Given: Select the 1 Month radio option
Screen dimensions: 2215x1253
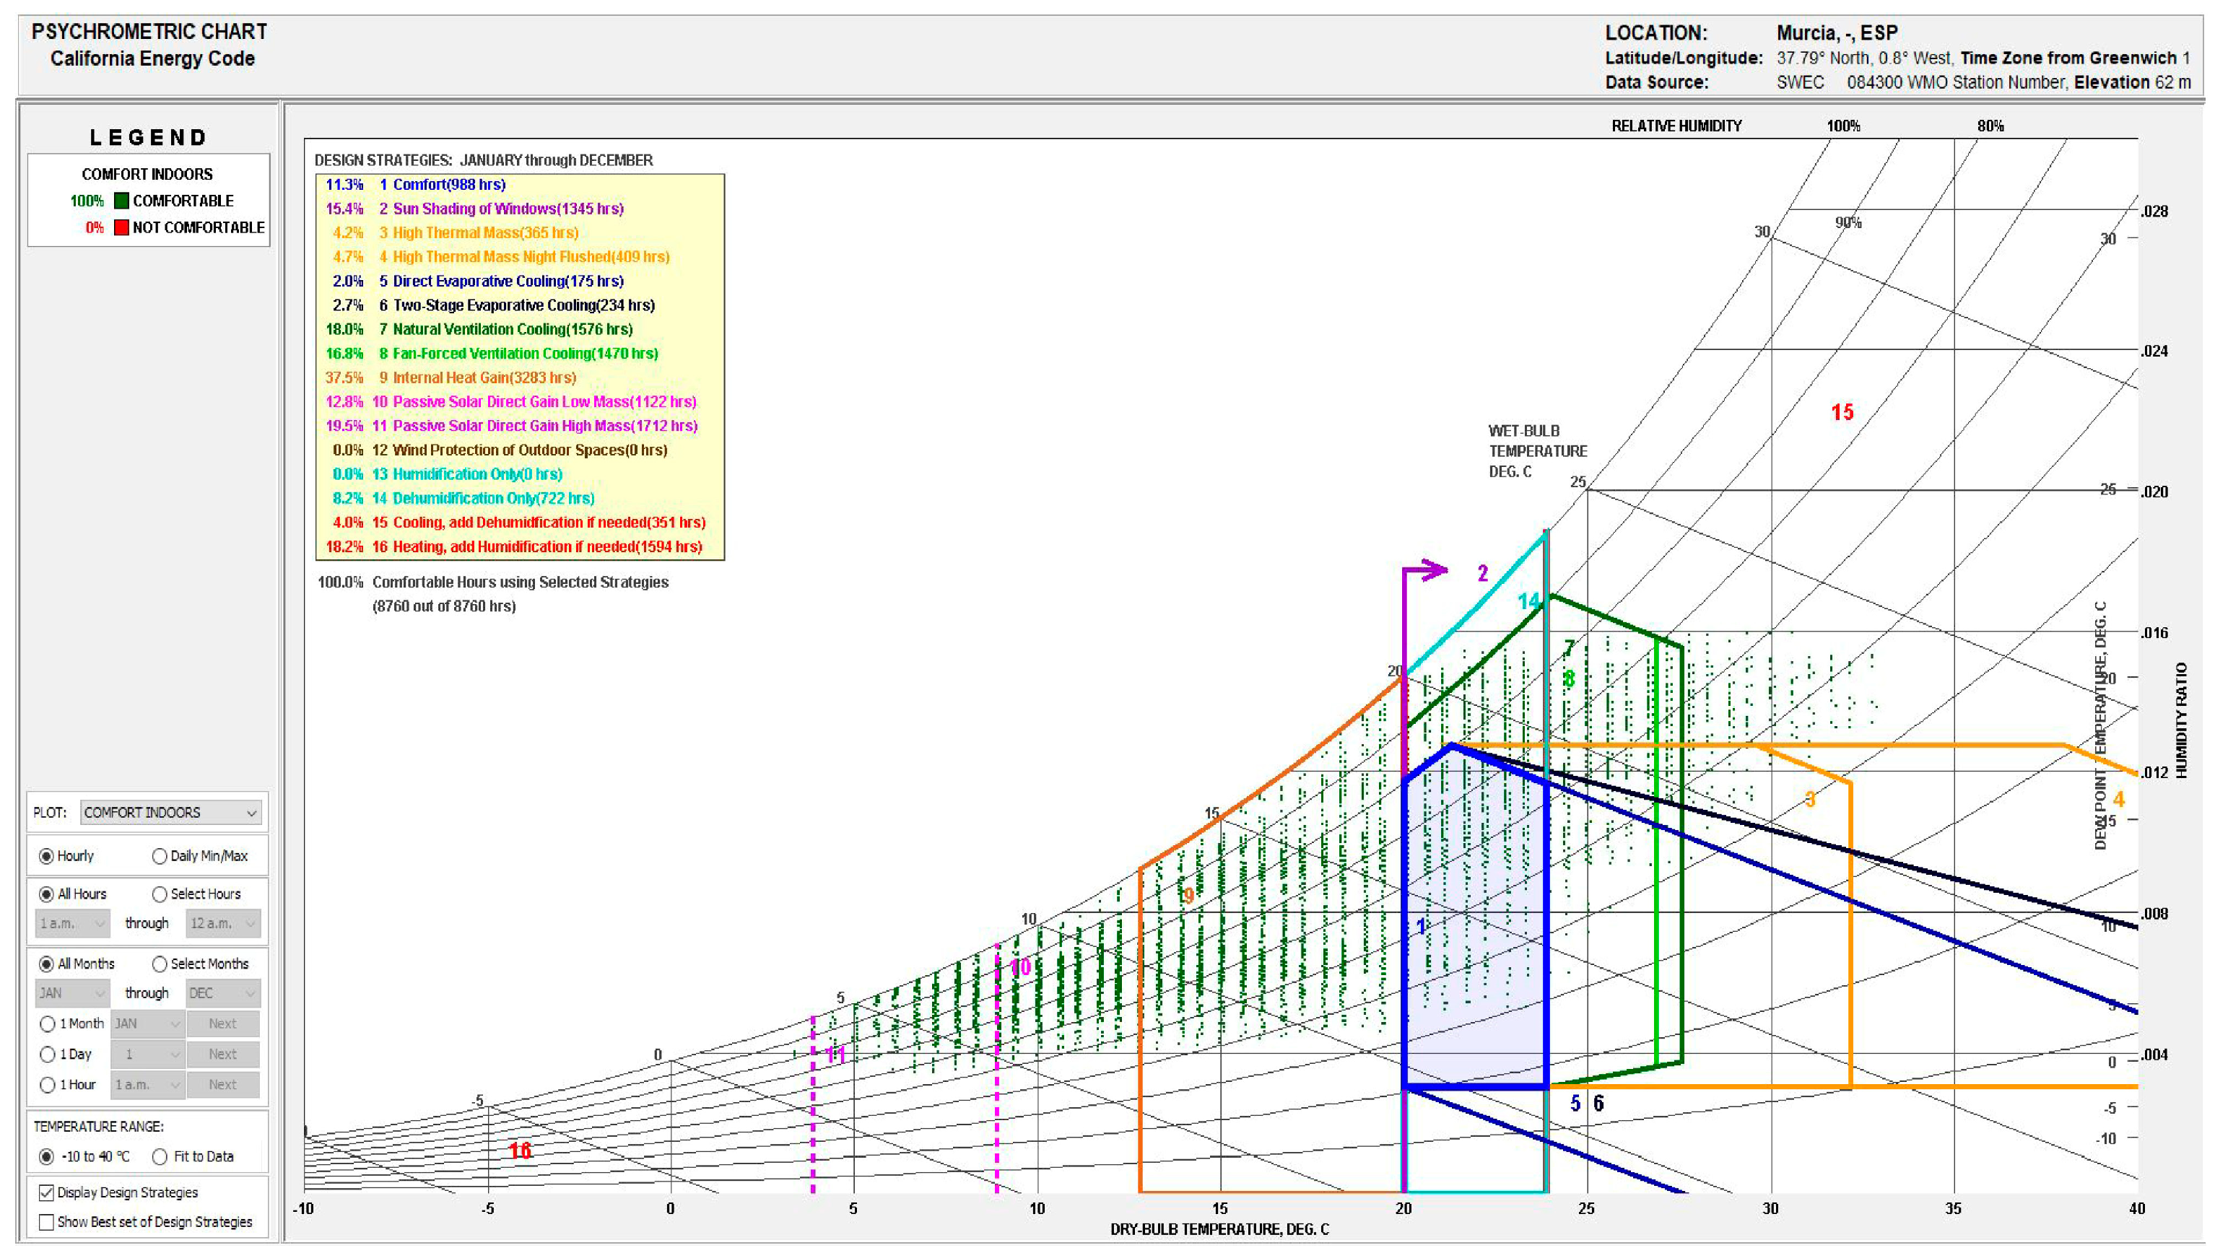Looking at the screenshot, I should click(x=48, y=1024).
